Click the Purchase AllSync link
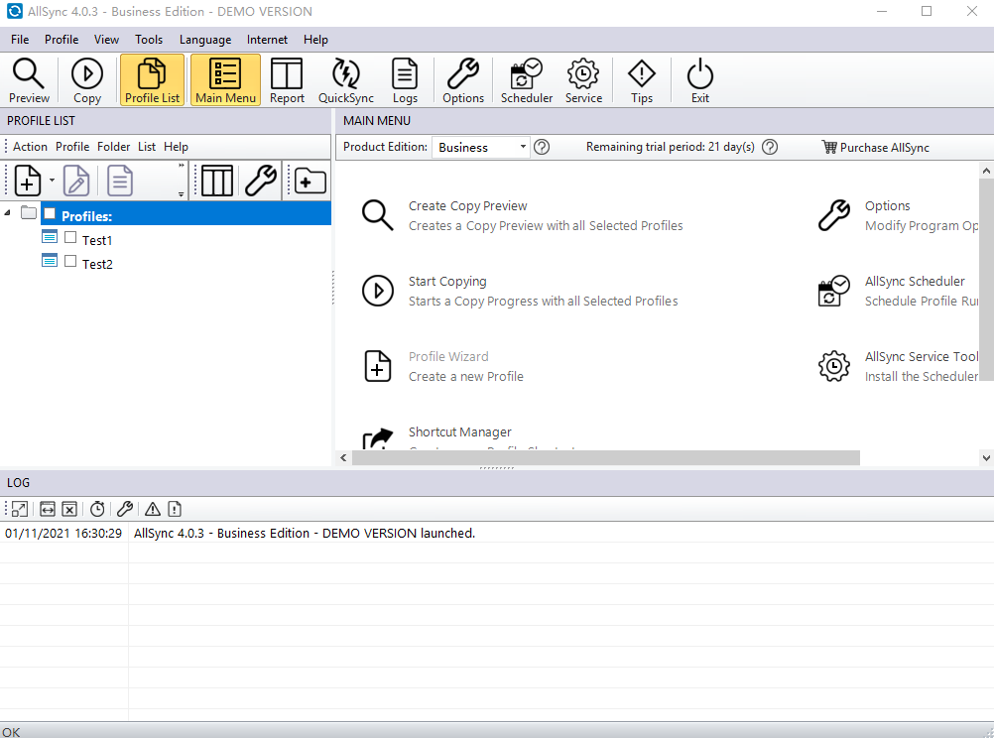The width and height of the screenshot is (994, 738). (x=876, y=147)
